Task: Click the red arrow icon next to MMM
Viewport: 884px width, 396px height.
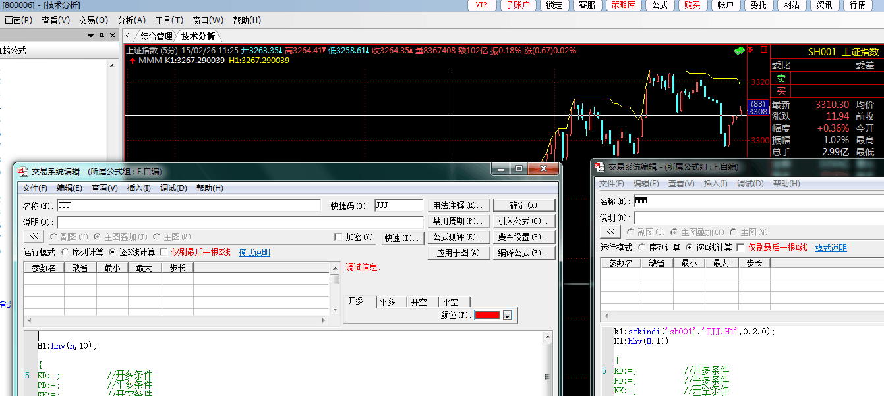Action: tap(132, 61)
